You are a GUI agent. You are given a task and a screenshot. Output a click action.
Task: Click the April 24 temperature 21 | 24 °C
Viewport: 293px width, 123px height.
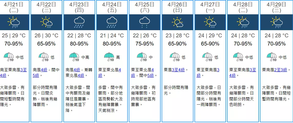(x=112, y=36)
